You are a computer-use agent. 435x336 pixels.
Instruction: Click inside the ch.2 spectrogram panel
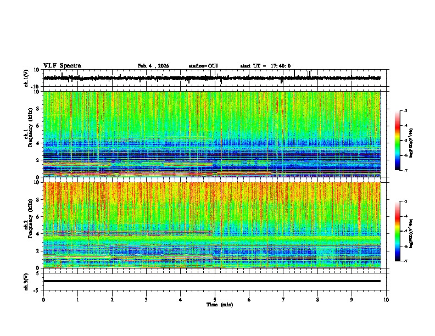coord(211,225)
